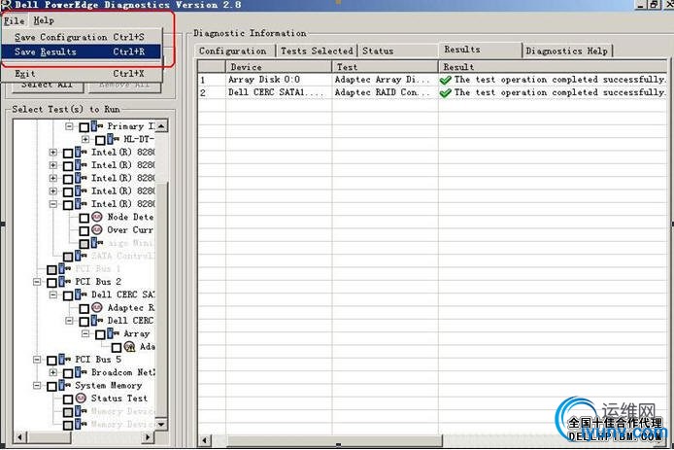674x450 pixels.
Task: Expand the first Intel(R) 828 node
Action: [52, 153]
